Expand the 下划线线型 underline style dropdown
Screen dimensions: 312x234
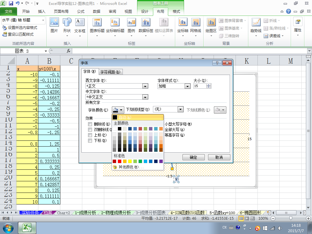181,110
